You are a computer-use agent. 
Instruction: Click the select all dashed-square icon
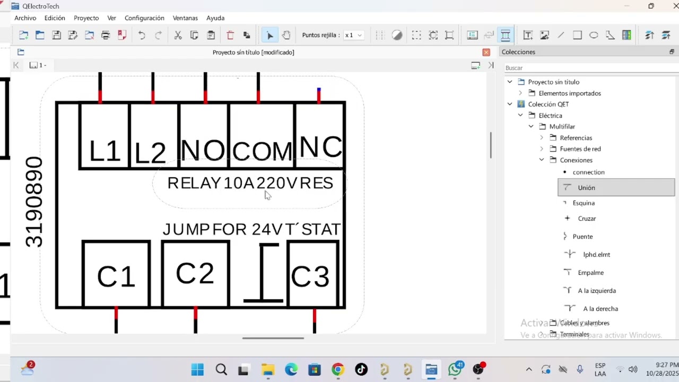coord(416,35)
